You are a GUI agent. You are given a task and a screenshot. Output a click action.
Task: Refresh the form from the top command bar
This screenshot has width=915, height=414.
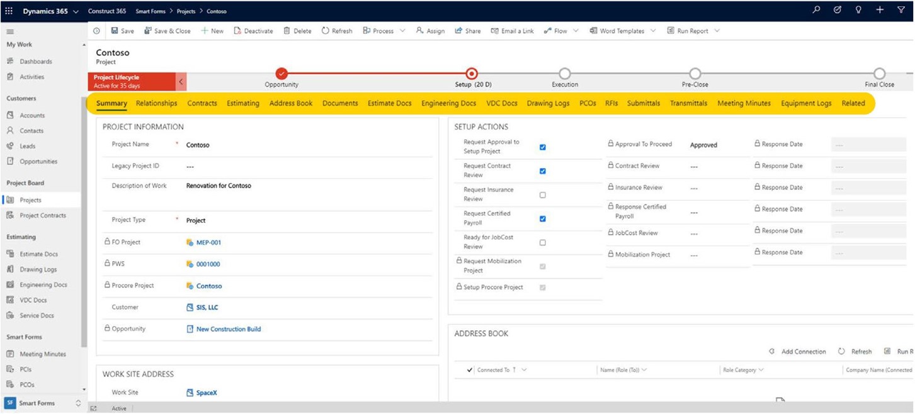[337, 31]
